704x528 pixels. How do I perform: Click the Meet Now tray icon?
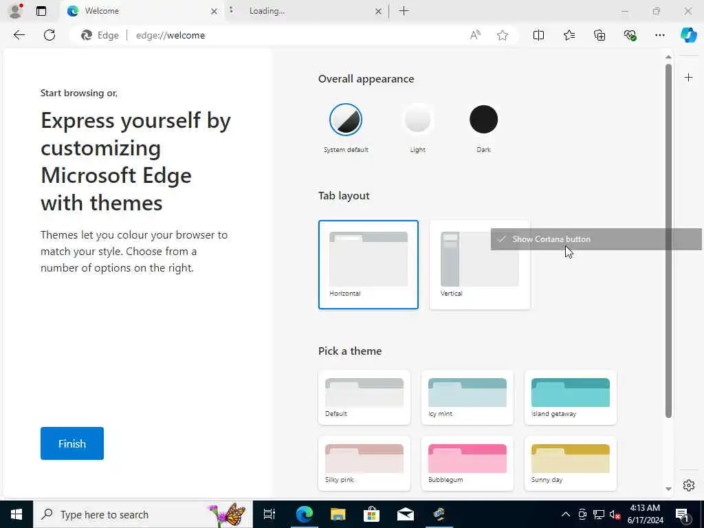(x=582, y=514)
